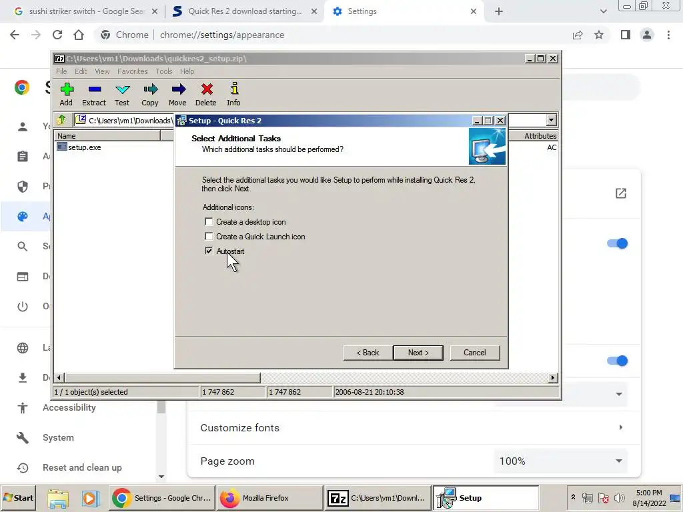Image resolution: width=683 pixels, height=512 pixels.
Task: Share this page from the address bar
Action: [x=578, y=35]
